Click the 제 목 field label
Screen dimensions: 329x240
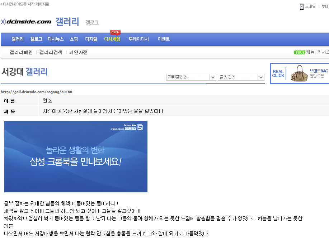(x=9, y=111)
